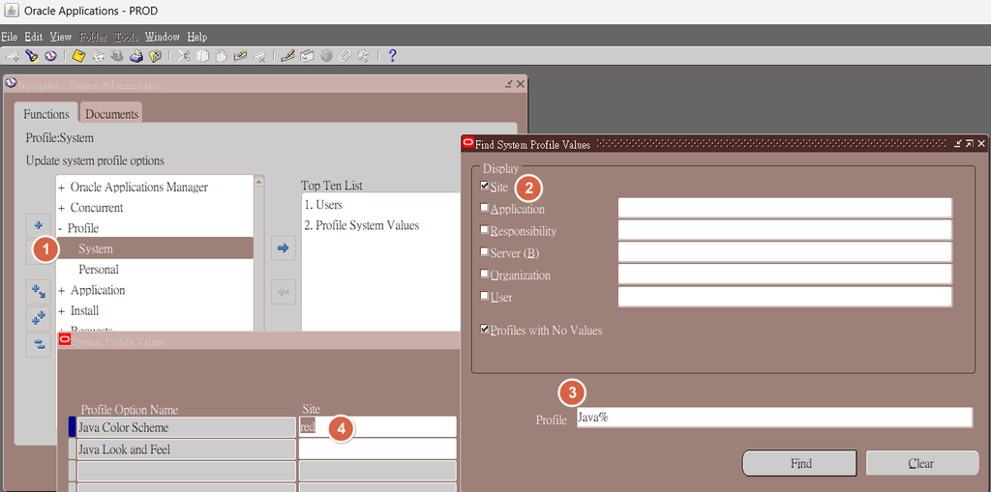This screenshot has height=492, width=991.
Task: Switch to the Functions tab
Action: 46,114
